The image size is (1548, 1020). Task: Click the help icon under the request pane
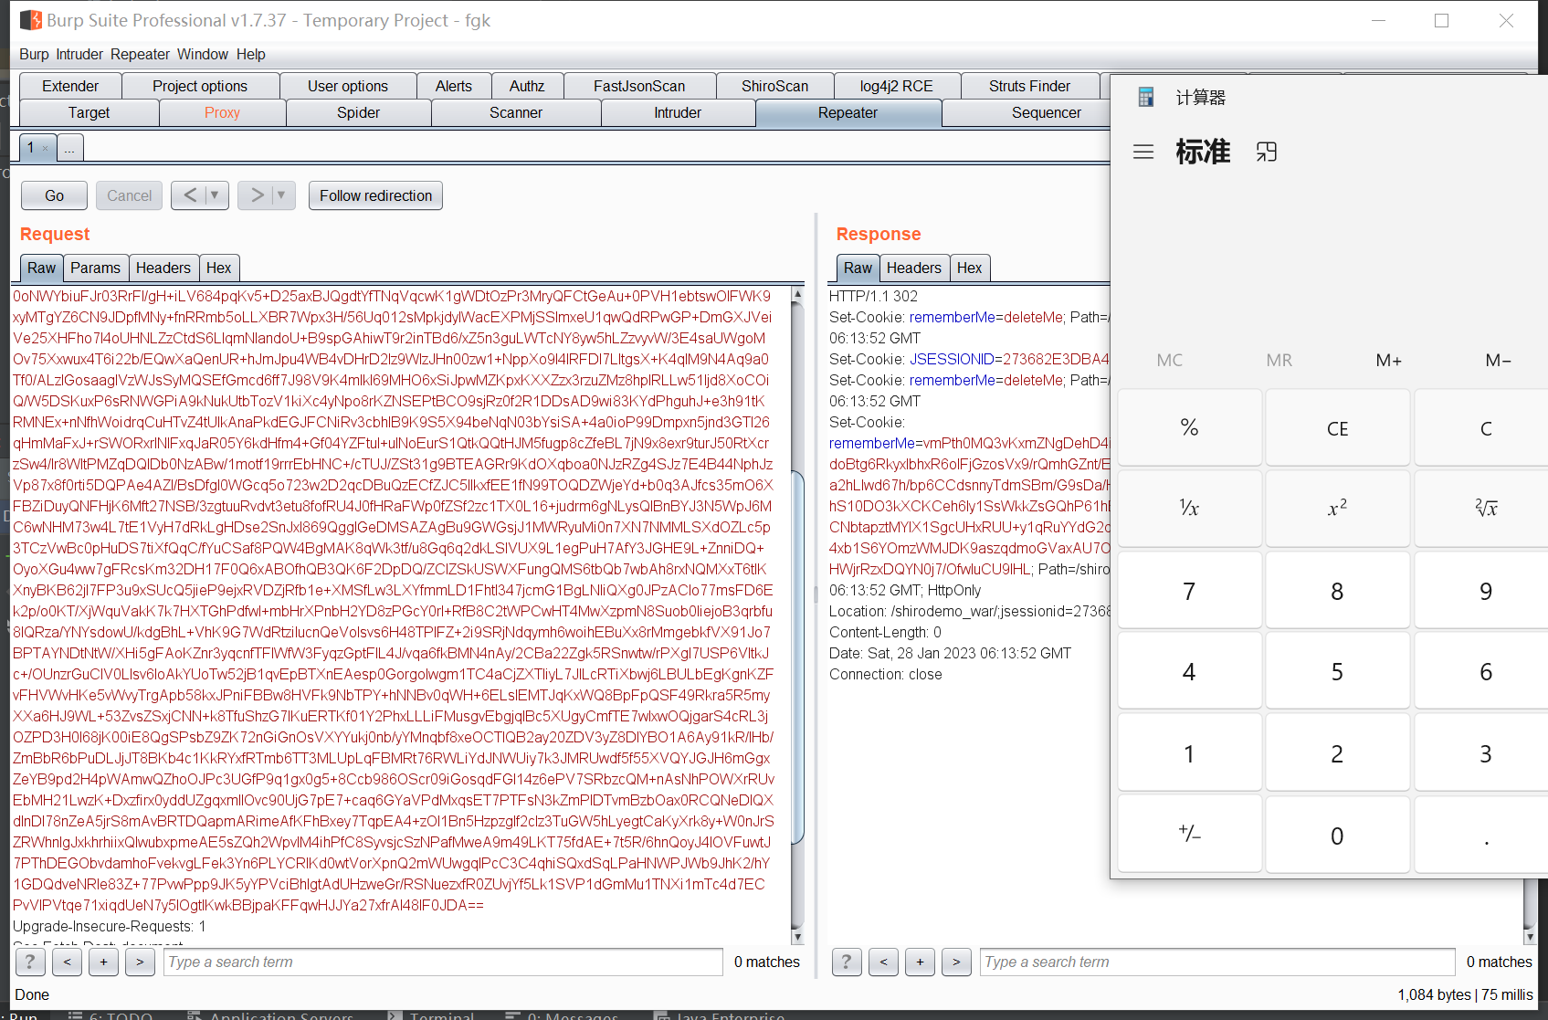[30, 962]
